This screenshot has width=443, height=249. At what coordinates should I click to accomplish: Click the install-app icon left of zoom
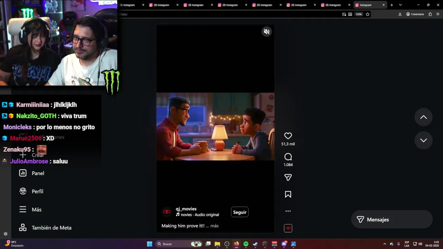[x=350, y=14]
